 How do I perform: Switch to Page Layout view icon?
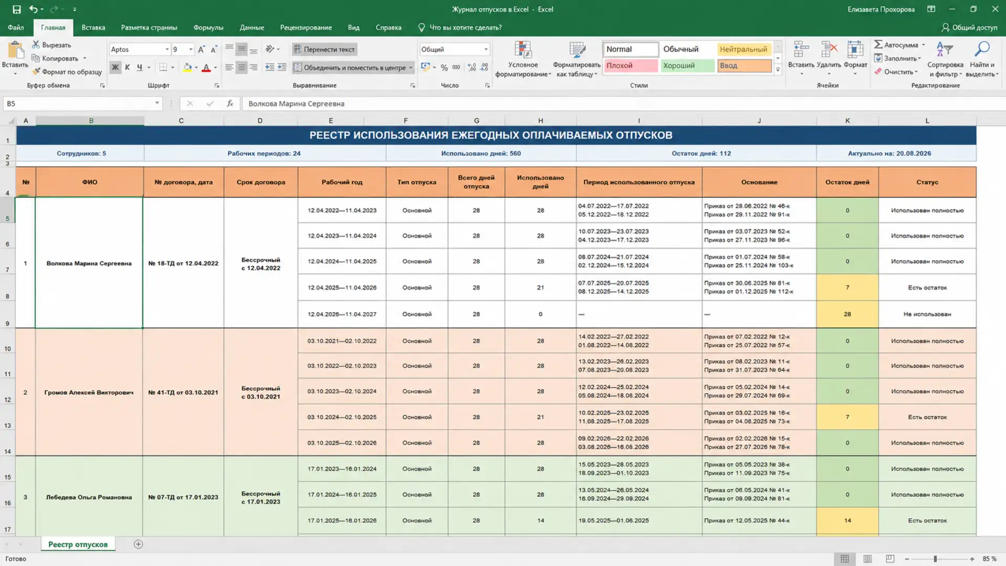867,559
